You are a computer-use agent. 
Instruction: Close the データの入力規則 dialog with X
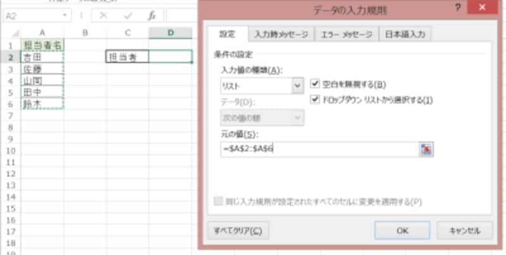coord(483,8)
